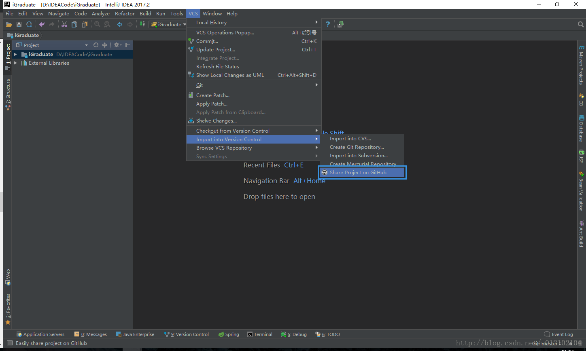This screenshot has height=351, width=586.
Task: Select Show Local Changes as UML
Action: 254,75
